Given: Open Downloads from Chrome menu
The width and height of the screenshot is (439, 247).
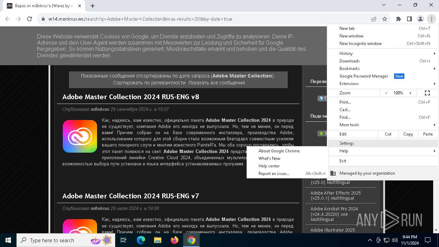Looking at the screenshot, I should pos(383,61).
